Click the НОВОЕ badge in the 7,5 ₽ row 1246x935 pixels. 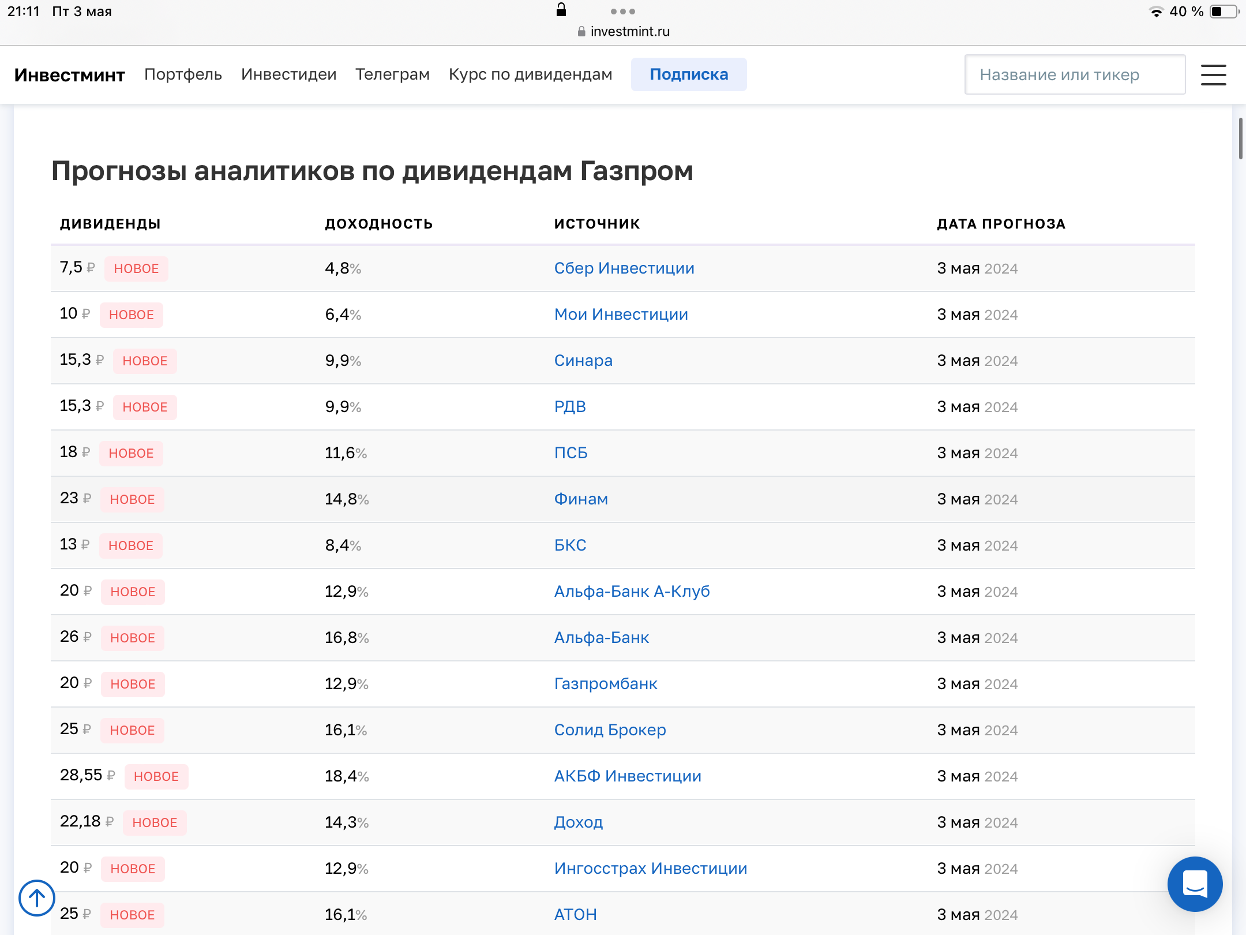pos(136,269)
